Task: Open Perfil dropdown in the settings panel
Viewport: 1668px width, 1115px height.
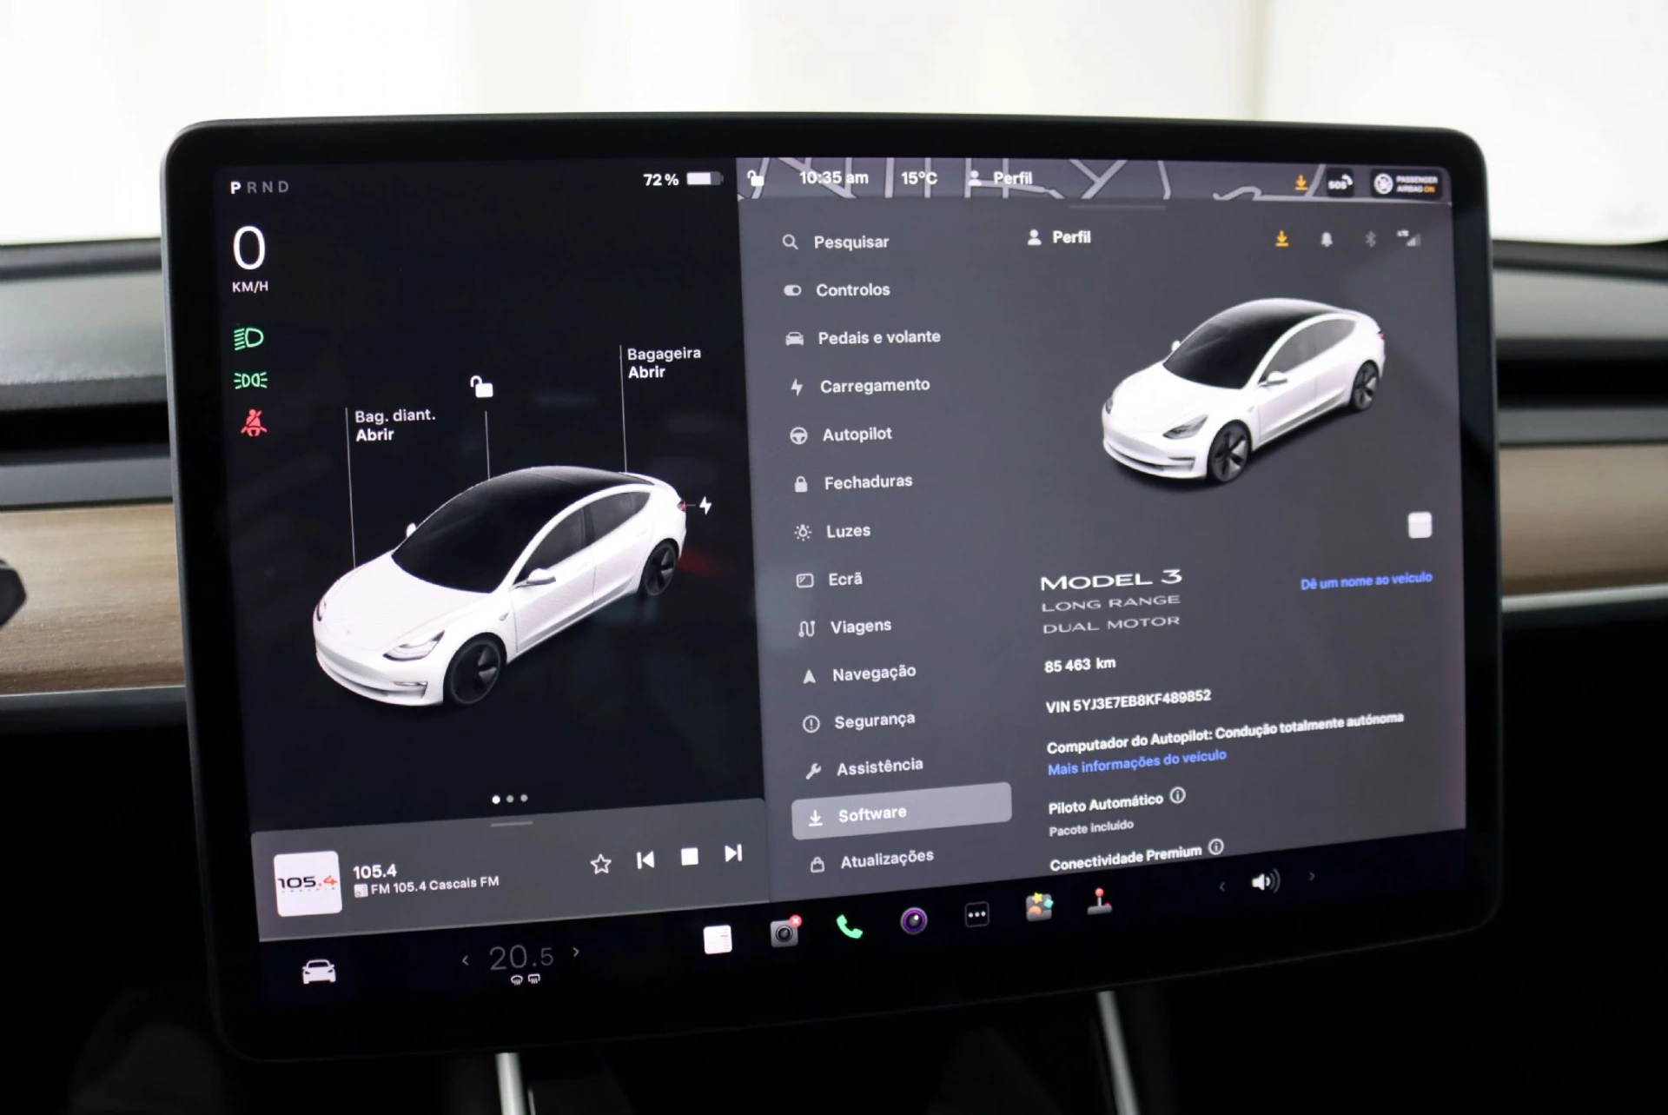Action: coord(1059,237)
